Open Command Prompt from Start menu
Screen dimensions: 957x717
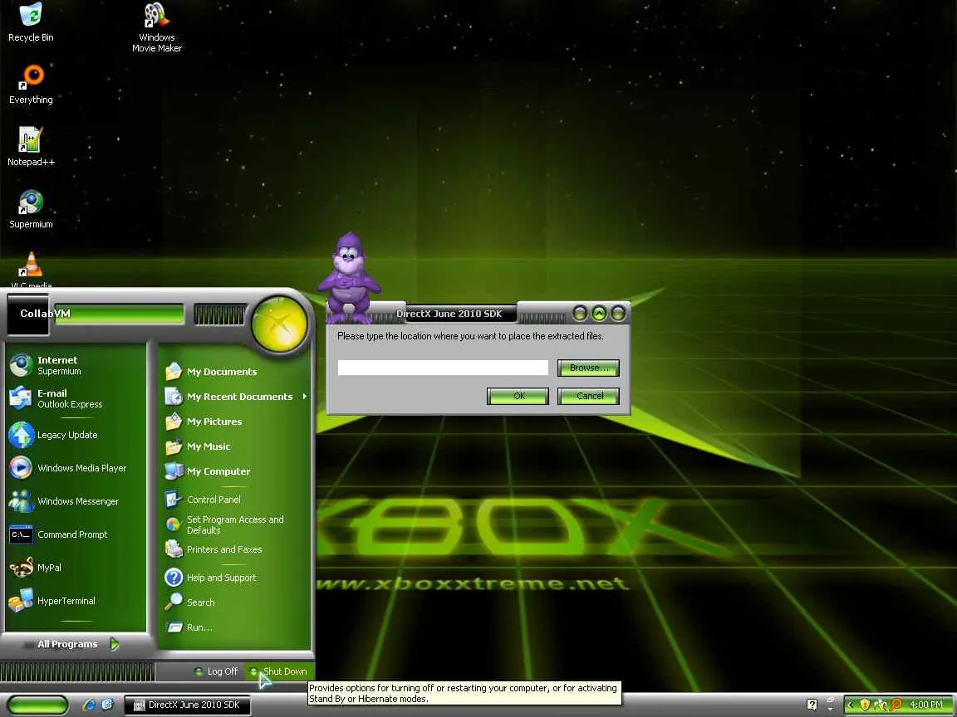coord(76,534)
